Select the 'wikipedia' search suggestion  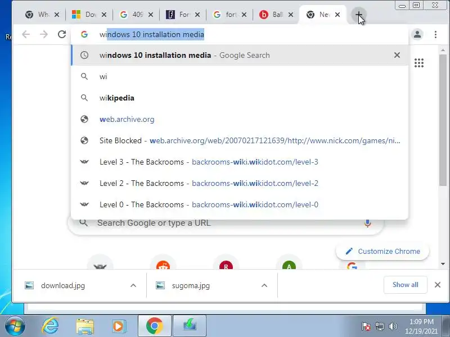click(240, 98)
